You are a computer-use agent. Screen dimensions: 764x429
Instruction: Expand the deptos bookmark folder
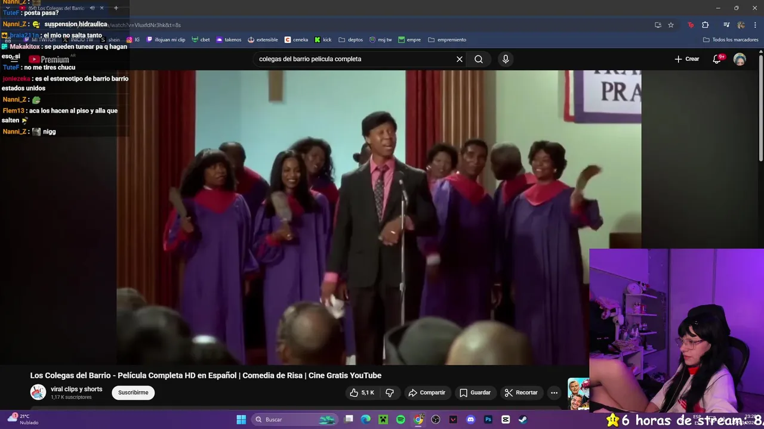[x=351, y=40]
